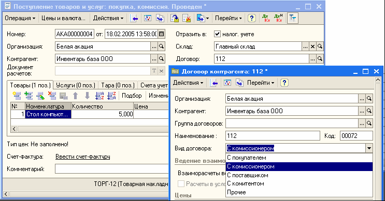Click the Номенклатура column header
The image size is (385, 201).
[48, 106]
